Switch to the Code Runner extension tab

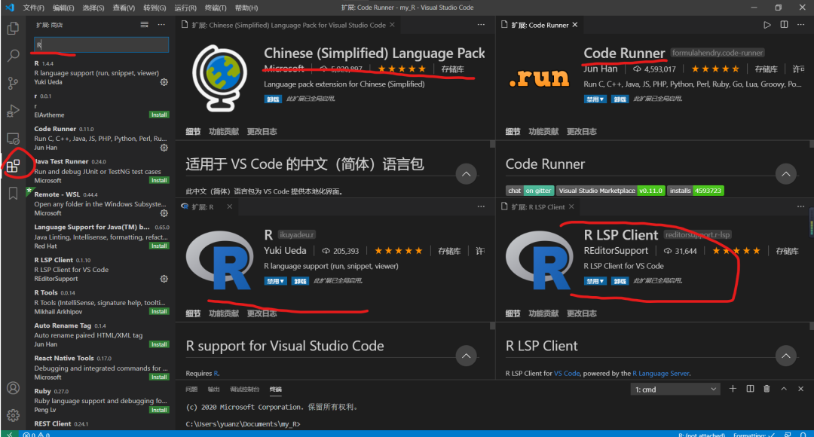coord(540,25)
